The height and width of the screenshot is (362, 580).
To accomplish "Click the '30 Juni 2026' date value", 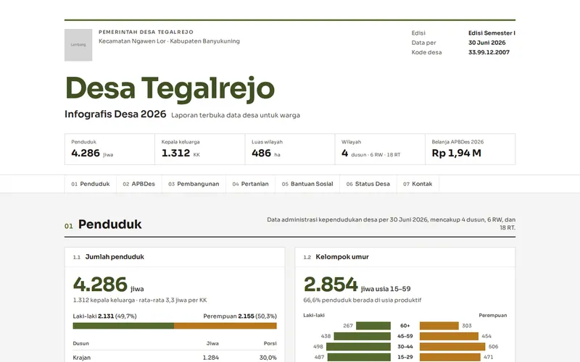I will pyautogui.click(x=486, y=43).
